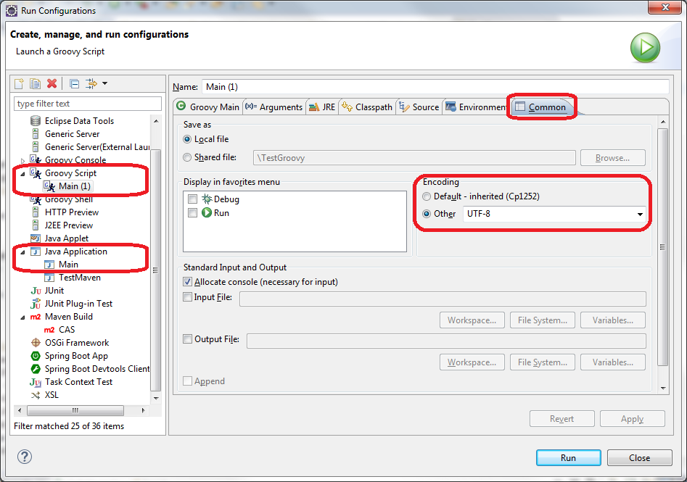Open the filter icon's dropdown arrow
This screenshot has height=482, width=687.
[x=104, y=83]
